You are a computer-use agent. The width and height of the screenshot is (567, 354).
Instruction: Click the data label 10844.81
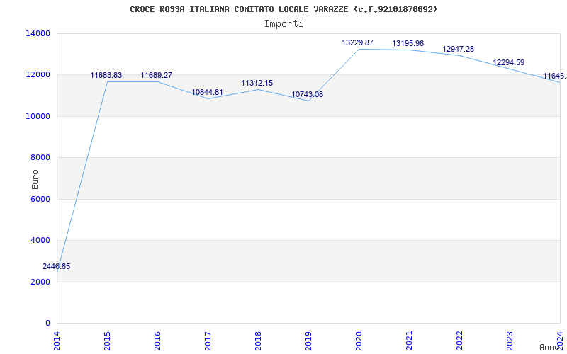pyautogui.click(x=207, y=92)
